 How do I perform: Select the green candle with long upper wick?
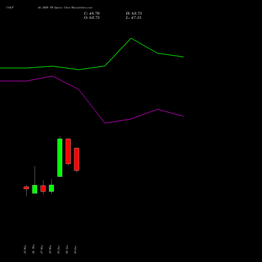click(35, 189)
